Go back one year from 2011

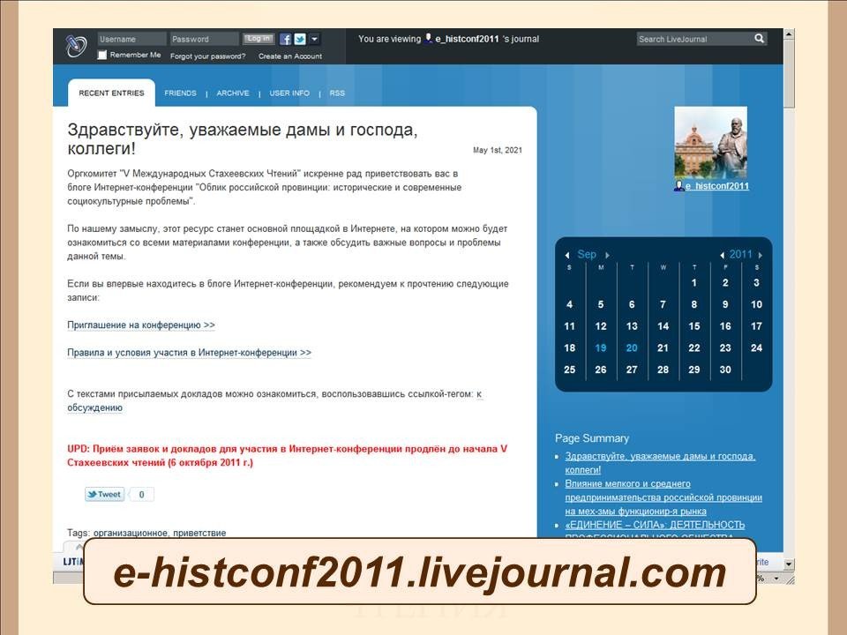(723, 255)
